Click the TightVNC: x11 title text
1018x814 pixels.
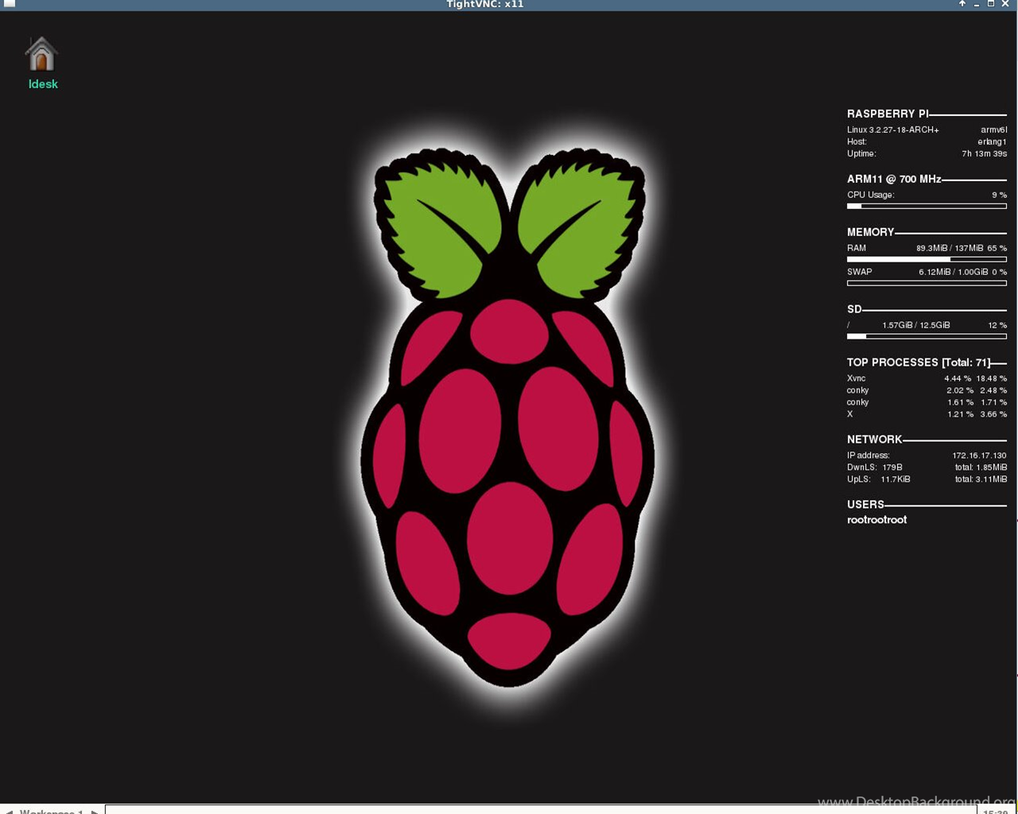click(x=485, y=4)
